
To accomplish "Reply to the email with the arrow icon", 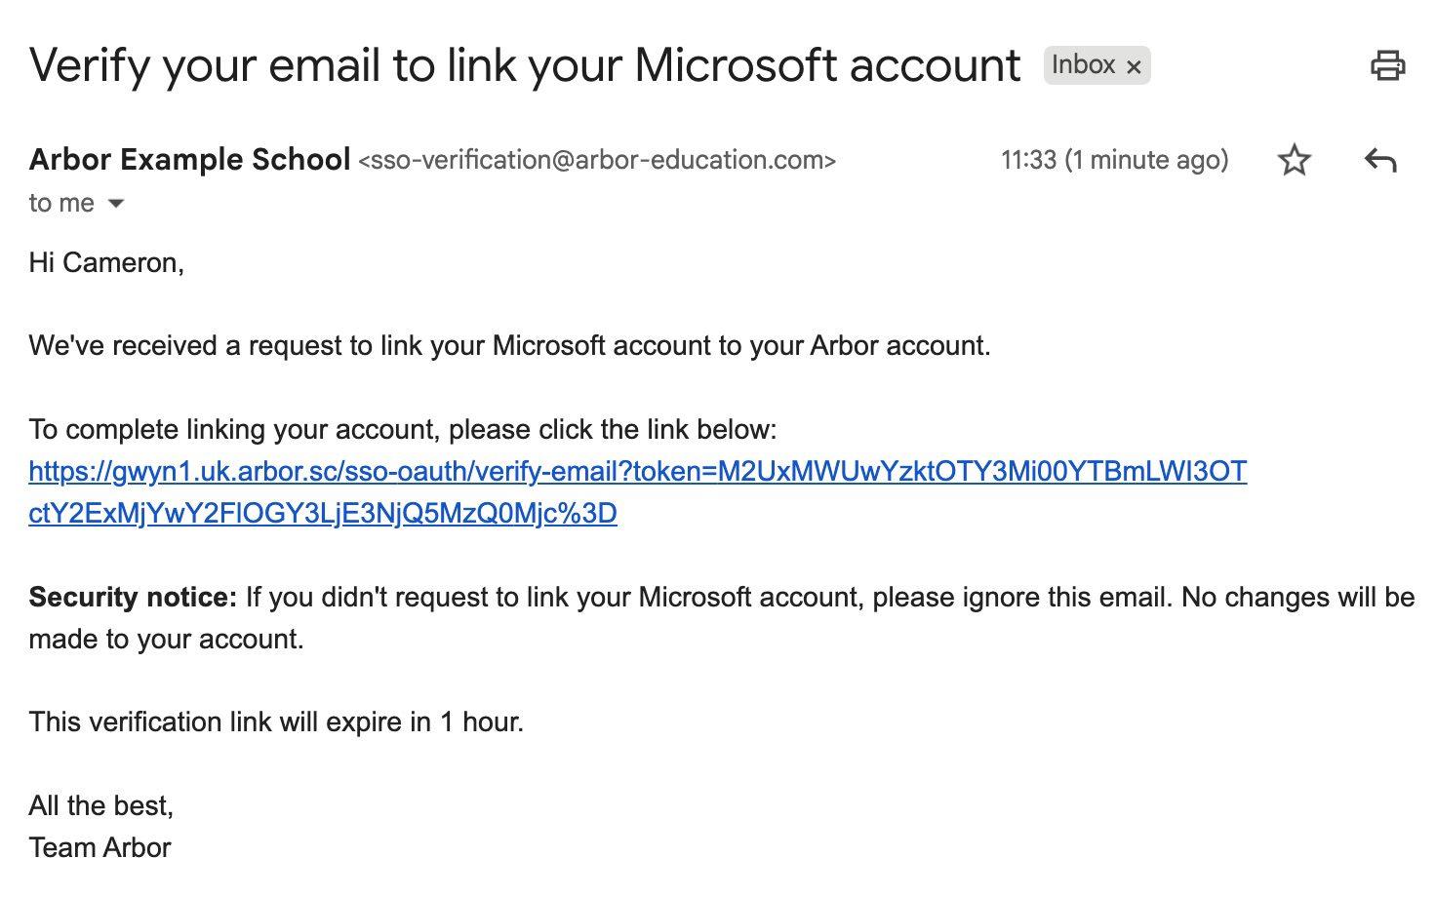I will tap(1380, 160).
